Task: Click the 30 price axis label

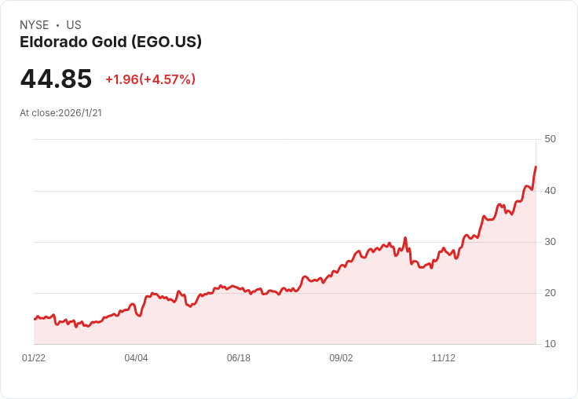Action: click(x=550, y=242)
